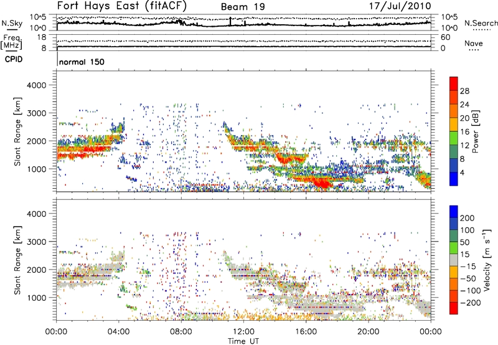Viewport: 498px width, 345px height.
Task: Click the '16:00' time tick label
Action: (x=306, y=332)
